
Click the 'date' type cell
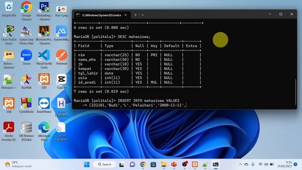coord(109,73)
